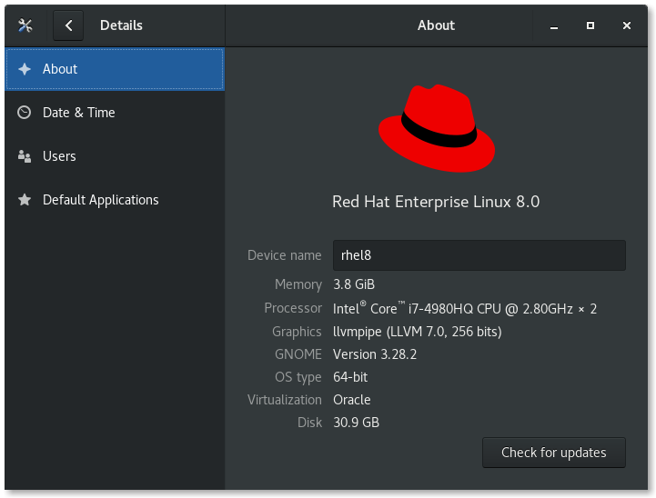Viewport: 656px width, 498px height.
Task: Click the Disk value 30.9 GB
Action: coord(356,423)
